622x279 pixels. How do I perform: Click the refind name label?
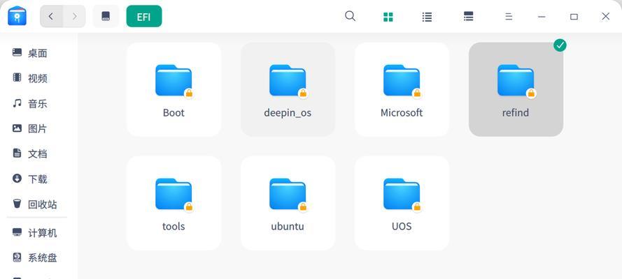(x=516, y=112)
